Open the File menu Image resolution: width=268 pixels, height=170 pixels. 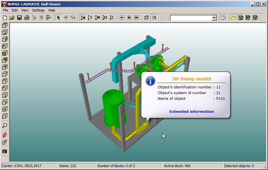pyautogui.click(x=6, y=10)
